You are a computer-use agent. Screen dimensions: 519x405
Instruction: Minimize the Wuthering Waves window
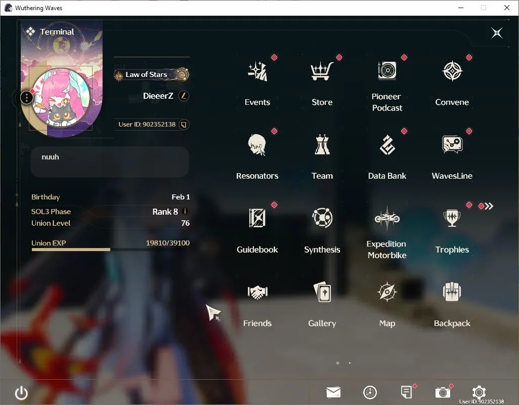click(x=461, y=8)
